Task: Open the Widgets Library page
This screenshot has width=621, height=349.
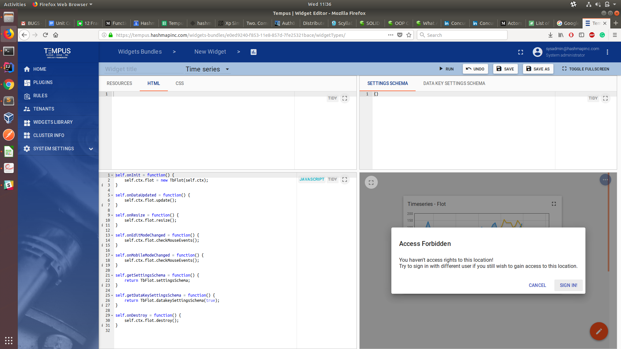Action: click(x=53, y=122)
